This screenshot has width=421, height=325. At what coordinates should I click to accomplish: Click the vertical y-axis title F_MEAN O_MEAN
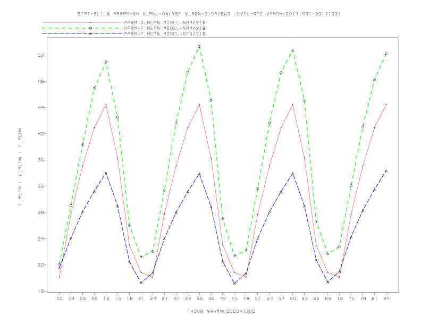[x=20, y=167]
